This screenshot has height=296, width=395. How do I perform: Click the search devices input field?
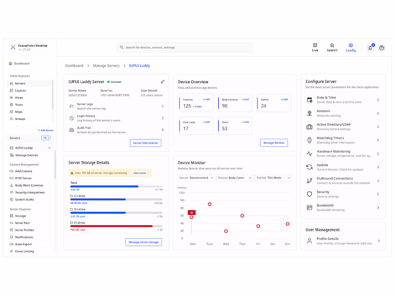185,47
